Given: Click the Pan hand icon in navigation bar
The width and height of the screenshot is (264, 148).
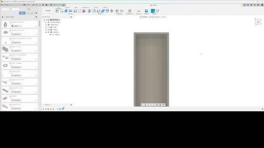Looking at the screenshot, I should pyautogui.click(x=148, y=105).
